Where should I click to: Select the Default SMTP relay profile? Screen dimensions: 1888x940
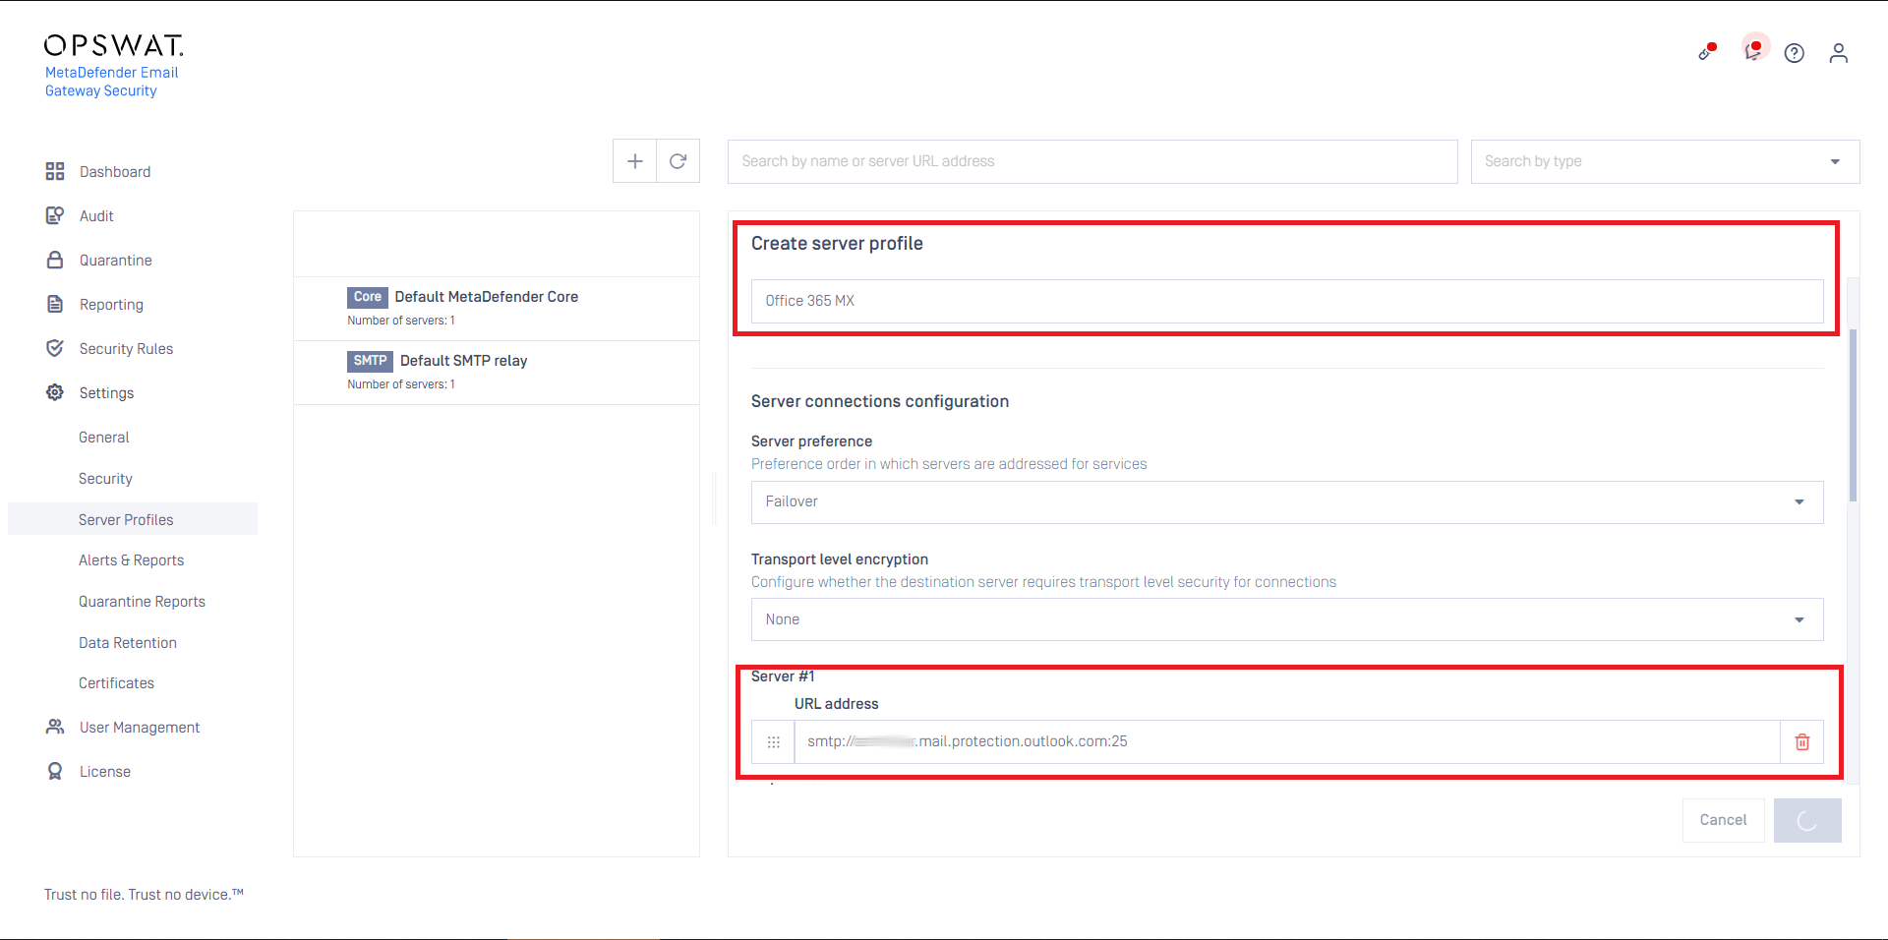tap(463, 361)
